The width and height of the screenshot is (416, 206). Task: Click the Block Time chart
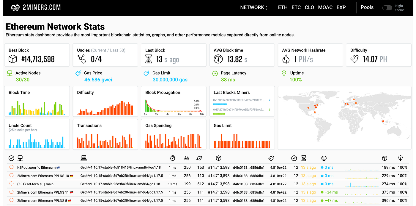click(x=37, y=108)
